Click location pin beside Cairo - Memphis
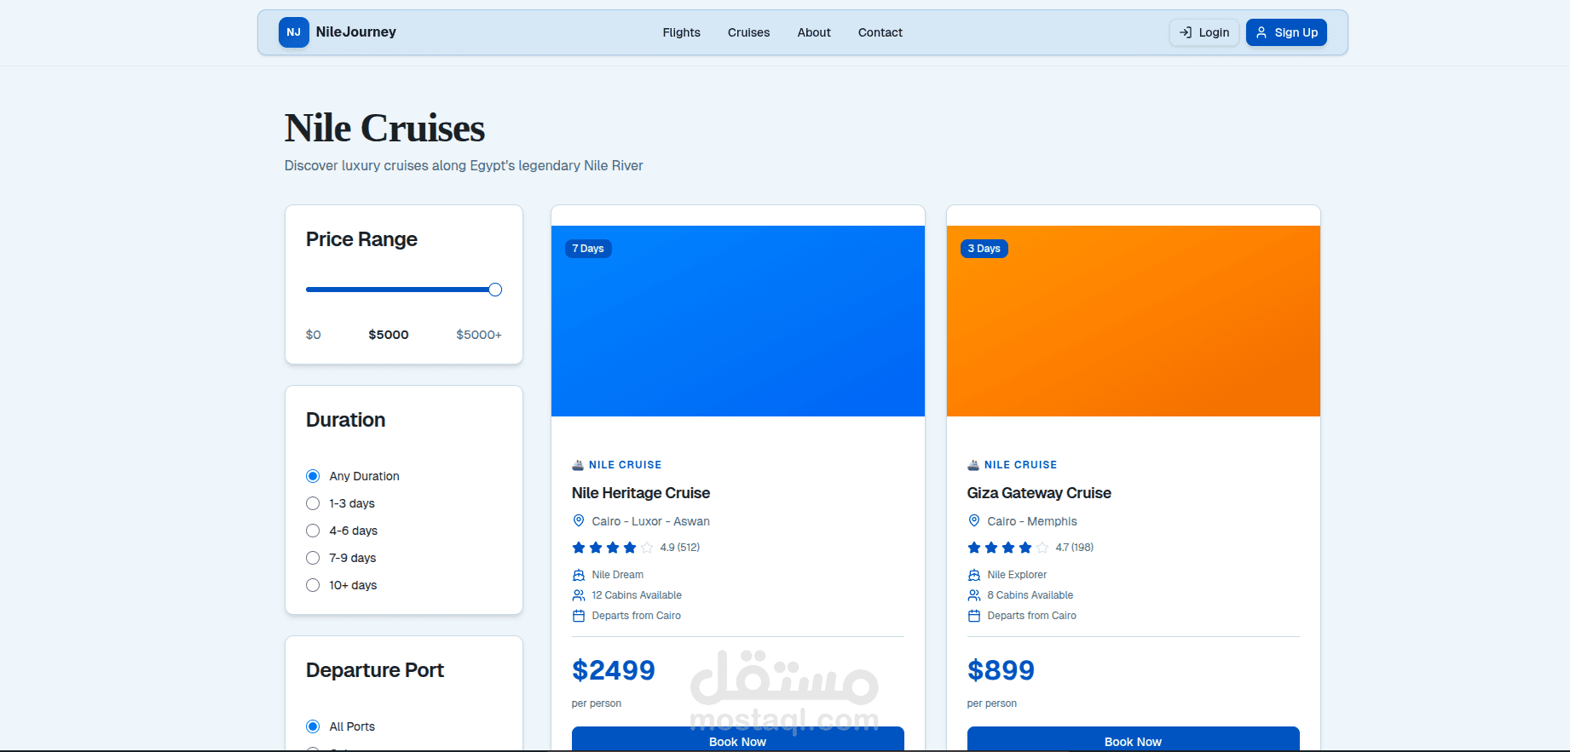The height and width of the screenshot is (752, 1570). point(974,520)
